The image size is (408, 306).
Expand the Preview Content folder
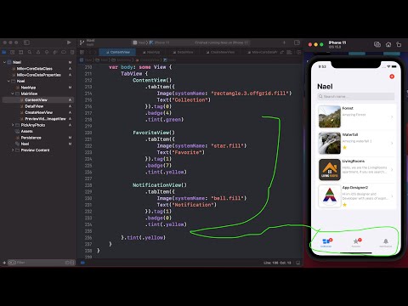pyautogui.click(x=13, y=150)
